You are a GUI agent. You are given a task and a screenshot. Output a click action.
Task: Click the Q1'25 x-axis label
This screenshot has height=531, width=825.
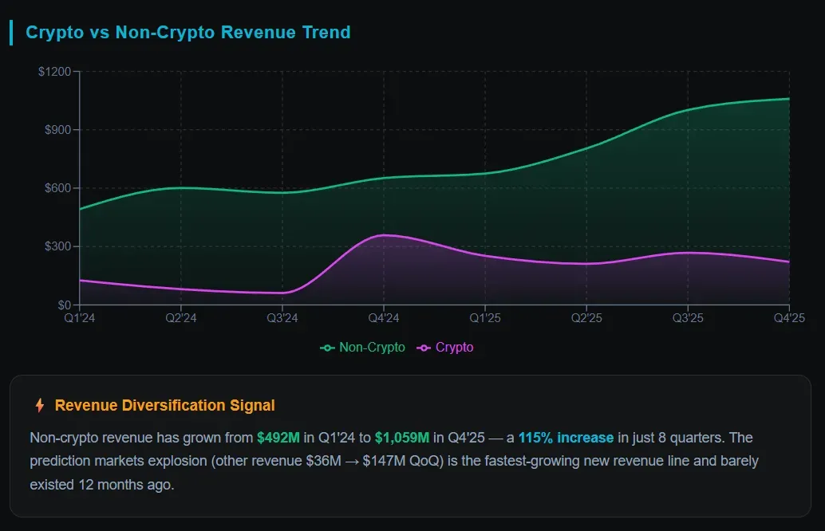[485, 318]
